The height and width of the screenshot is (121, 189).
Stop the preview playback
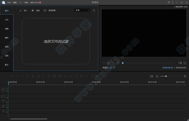tap(118, 63)
